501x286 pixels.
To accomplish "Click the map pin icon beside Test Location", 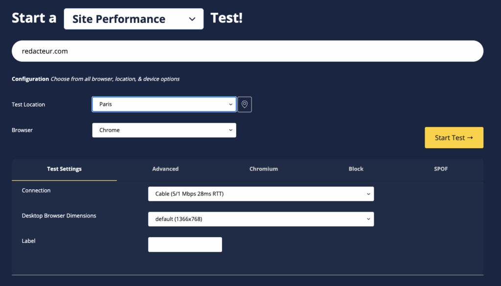I will (245, 104).
